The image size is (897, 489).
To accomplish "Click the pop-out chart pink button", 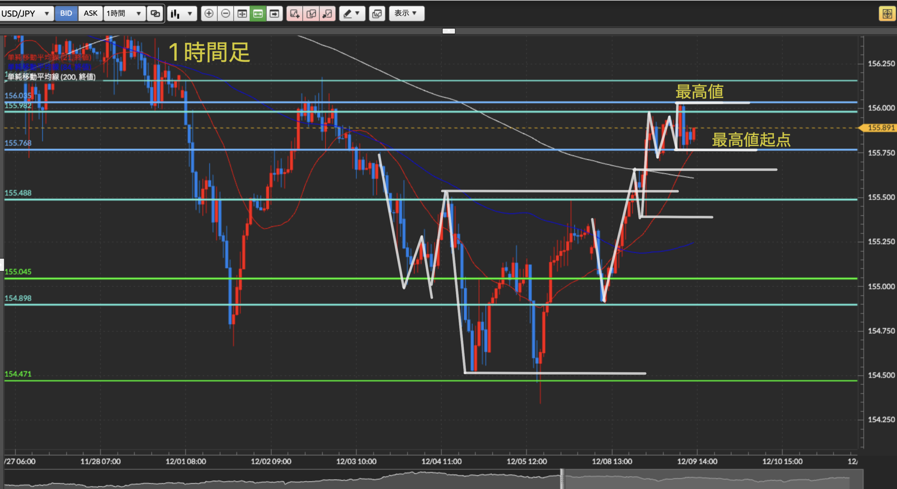I will tap(328, 14).
